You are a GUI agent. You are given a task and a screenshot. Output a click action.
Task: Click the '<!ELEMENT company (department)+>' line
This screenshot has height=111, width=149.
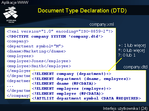coord(72,74)
